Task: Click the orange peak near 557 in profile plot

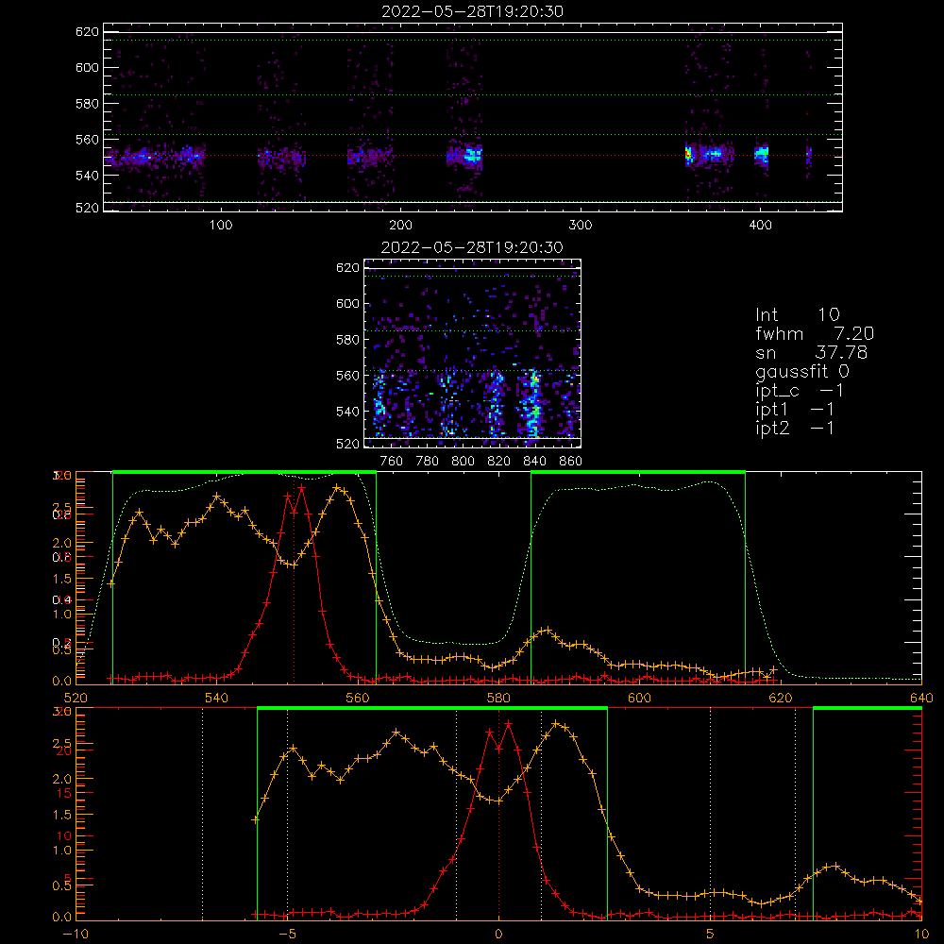Action: (337, 488)
